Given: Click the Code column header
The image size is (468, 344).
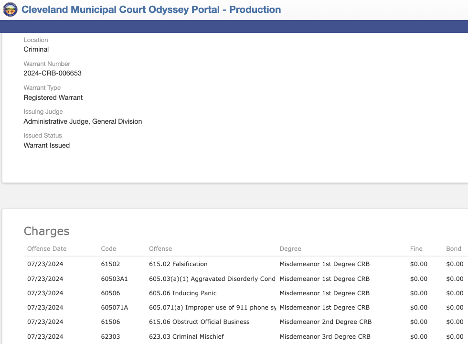Looking at the screenshot, I should (x=108, y=249).
